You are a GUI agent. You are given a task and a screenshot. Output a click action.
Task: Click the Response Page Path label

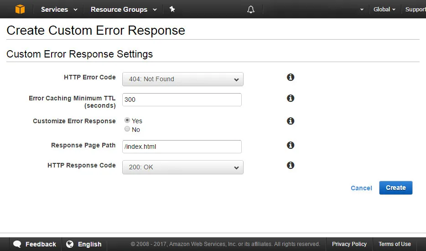(x=83, y=145)
